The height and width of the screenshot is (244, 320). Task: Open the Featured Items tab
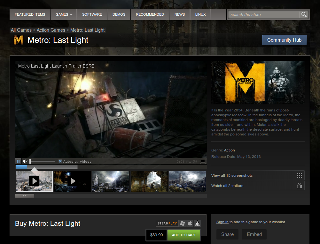click(x=30, y=14)
